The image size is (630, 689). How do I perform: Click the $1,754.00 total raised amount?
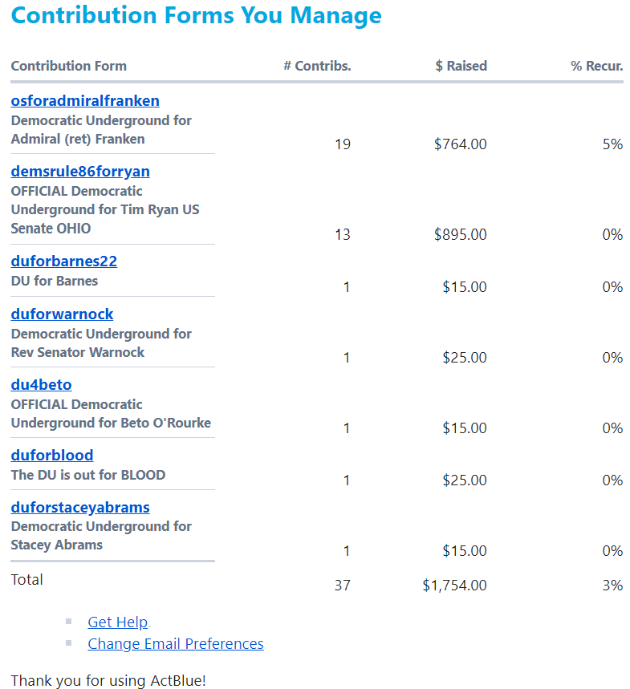[x=454, y=586]
